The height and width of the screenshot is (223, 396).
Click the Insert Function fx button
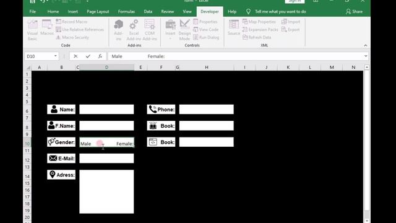coord(100,56)
